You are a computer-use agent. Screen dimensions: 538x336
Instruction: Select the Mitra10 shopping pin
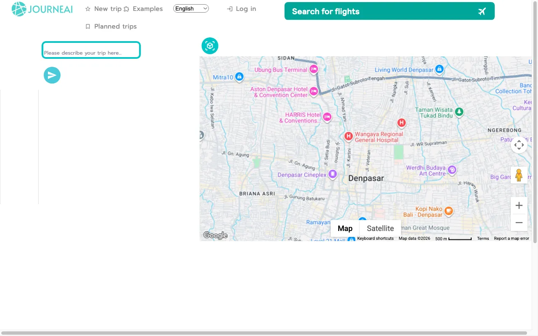pos(239,76)
